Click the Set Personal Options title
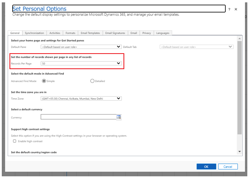Viewport: 249px width, 178px height. click(40, 9)
